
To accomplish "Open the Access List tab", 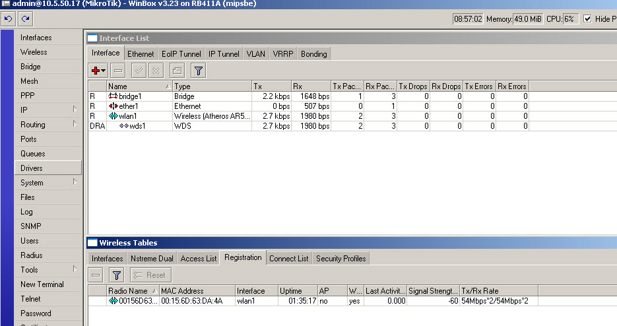I will click(199, 259).
